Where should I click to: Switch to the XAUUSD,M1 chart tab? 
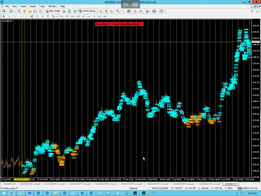point(9,184)
